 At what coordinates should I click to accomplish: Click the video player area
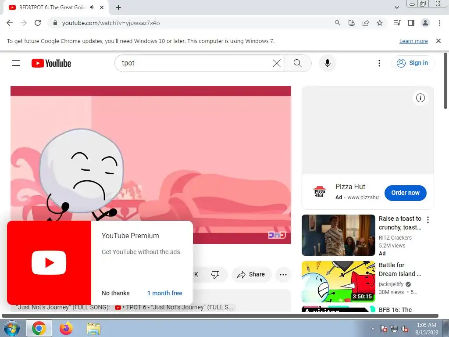coord(151,165)
